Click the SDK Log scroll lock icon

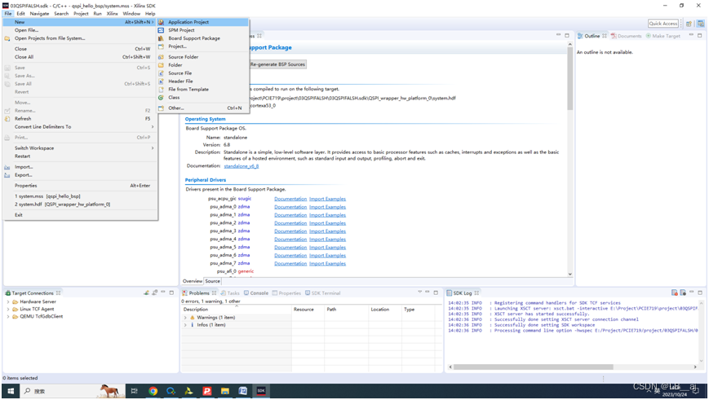click(x=683, y=293)
